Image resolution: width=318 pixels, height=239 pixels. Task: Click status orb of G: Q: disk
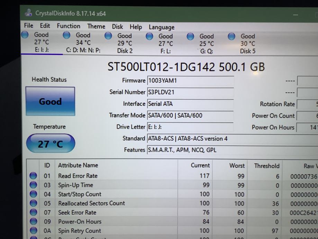(190, 36)
